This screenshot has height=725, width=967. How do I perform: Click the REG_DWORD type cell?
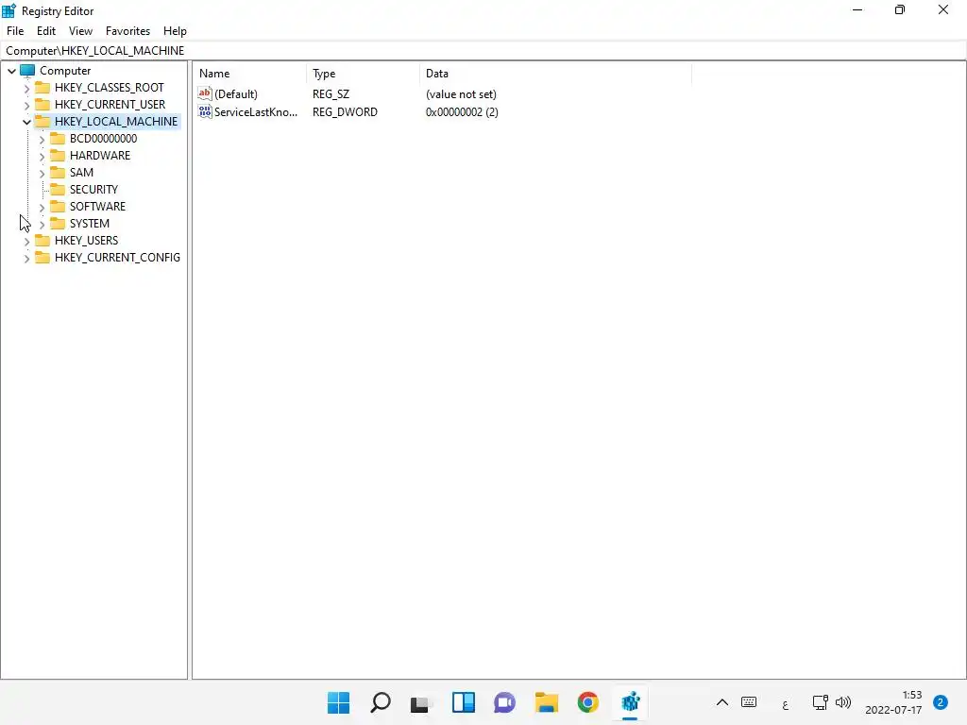click(x=345, y=112)
